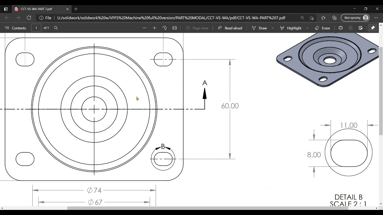Select the Highlight tool
This screenshot has width=383, height=215.
pos(291,28)
